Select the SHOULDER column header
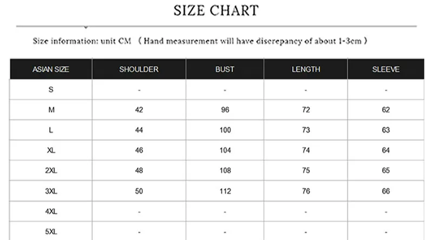The height and width of the screenshot is (240, 433). point(139,69)
